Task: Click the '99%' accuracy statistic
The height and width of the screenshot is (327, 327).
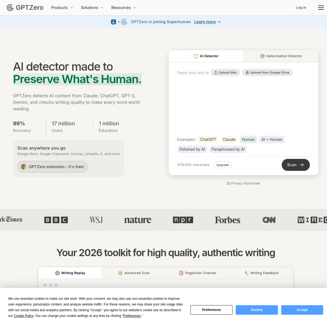Action: coord(19,124)
